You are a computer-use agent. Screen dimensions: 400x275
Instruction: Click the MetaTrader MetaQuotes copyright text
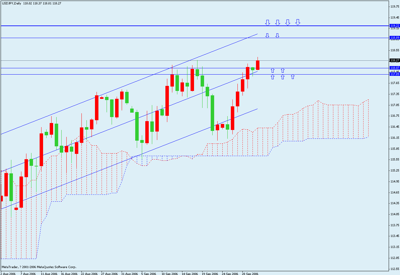[x=39, y=267]
